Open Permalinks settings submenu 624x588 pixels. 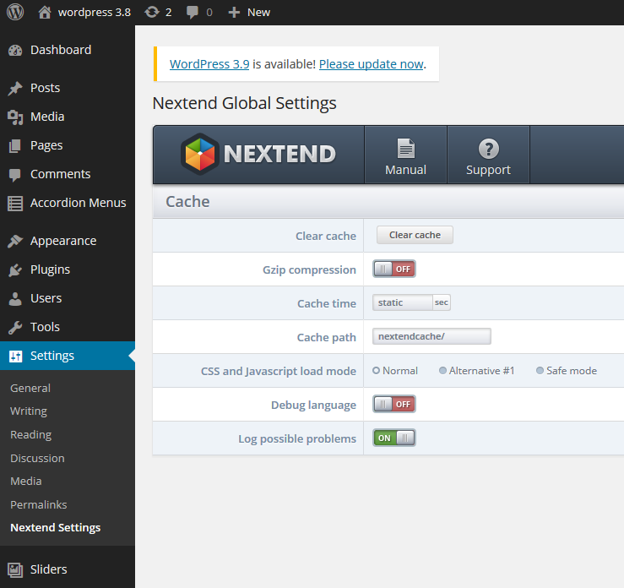(x=38, y=505)
